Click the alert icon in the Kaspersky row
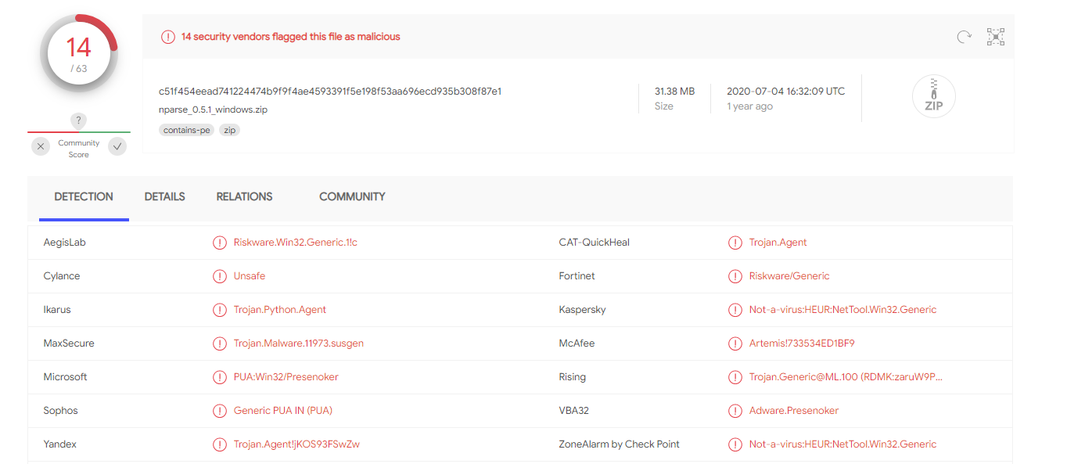 (x=735, y=310)
